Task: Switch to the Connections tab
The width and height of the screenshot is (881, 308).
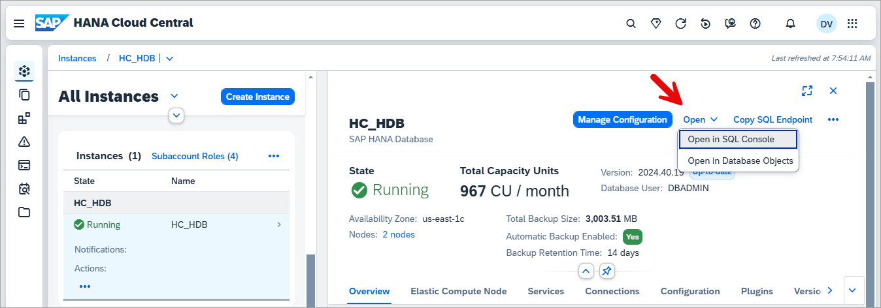Action: point(612,291)
